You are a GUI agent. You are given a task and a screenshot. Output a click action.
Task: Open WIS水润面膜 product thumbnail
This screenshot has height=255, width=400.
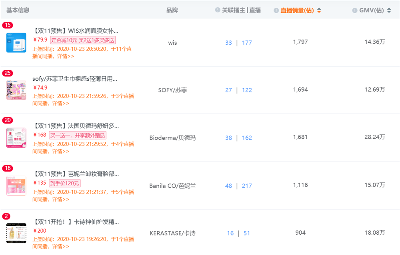coord(16,43)
